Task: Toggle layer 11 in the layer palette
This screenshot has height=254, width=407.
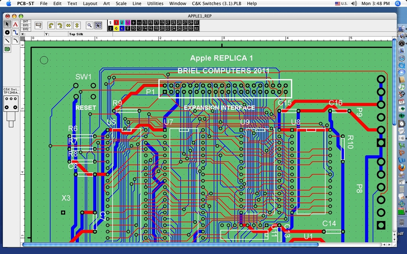Action: [x=139, y=22]
